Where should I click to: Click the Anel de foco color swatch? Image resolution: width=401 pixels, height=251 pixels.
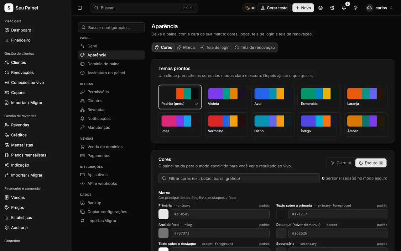coord(164,233)
